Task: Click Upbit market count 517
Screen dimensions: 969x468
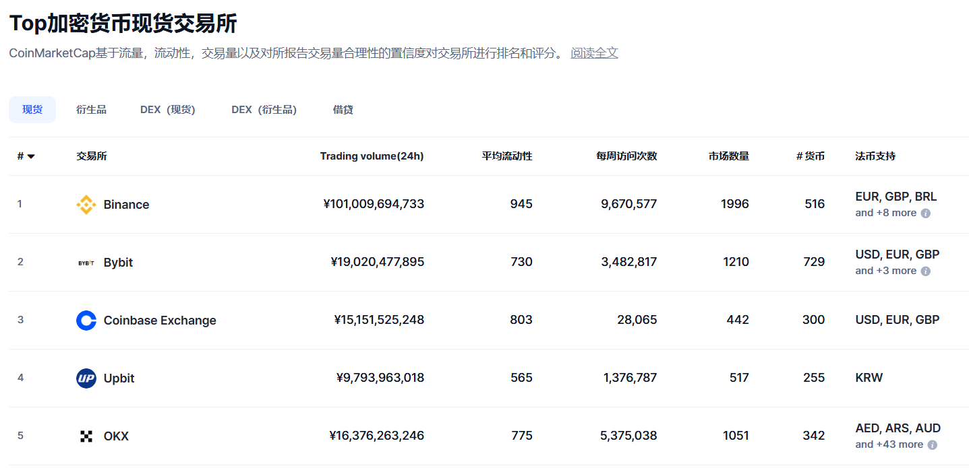Action: 739,378
